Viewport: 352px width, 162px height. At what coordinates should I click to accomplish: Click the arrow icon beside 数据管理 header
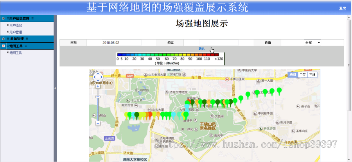(3, 39)
